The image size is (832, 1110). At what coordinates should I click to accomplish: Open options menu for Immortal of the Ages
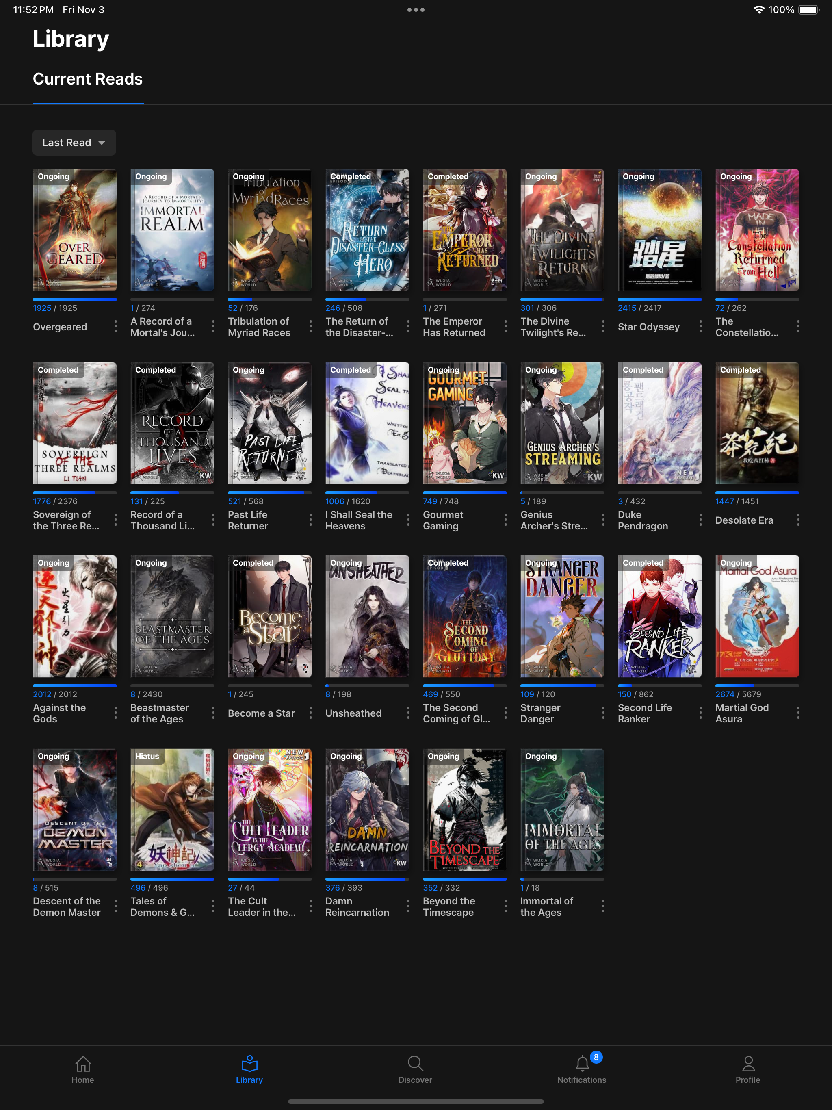coord(603,906)
